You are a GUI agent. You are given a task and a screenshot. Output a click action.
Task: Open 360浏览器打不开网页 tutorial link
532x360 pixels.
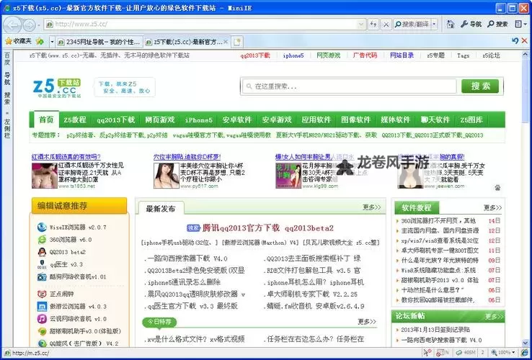click(438, 220)
